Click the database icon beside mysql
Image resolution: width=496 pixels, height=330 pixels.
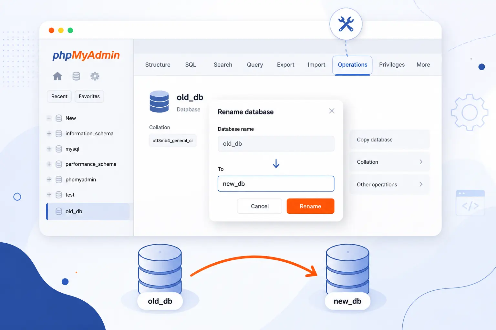59,149
